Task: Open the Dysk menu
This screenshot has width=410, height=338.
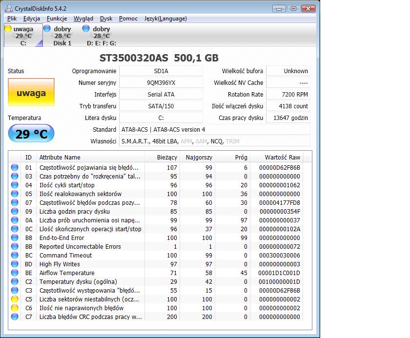Action: pos(106,19)
